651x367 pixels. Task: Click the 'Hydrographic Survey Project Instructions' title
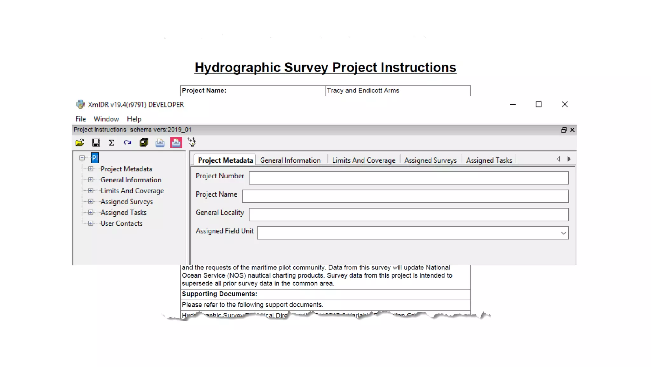click(x=325, y=67)
